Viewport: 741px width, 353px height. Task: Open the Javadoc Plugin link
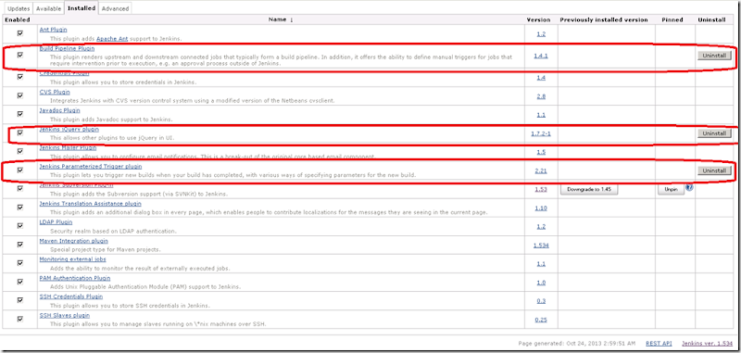pos(59,110)
